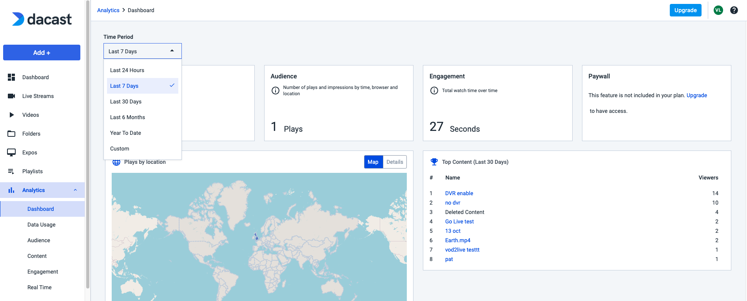Click the Playlists list icon
This screenshot has width=747, height=301.
11,171
